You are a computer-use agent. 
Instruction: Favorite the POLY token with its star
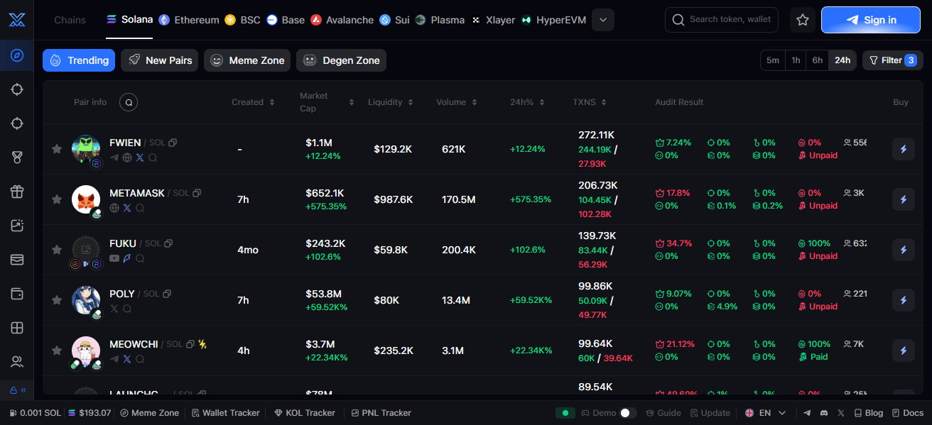(x=57, y=300)
